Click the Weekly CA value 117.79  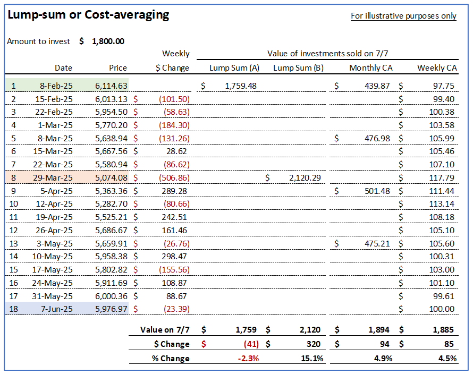pos(442,178)
